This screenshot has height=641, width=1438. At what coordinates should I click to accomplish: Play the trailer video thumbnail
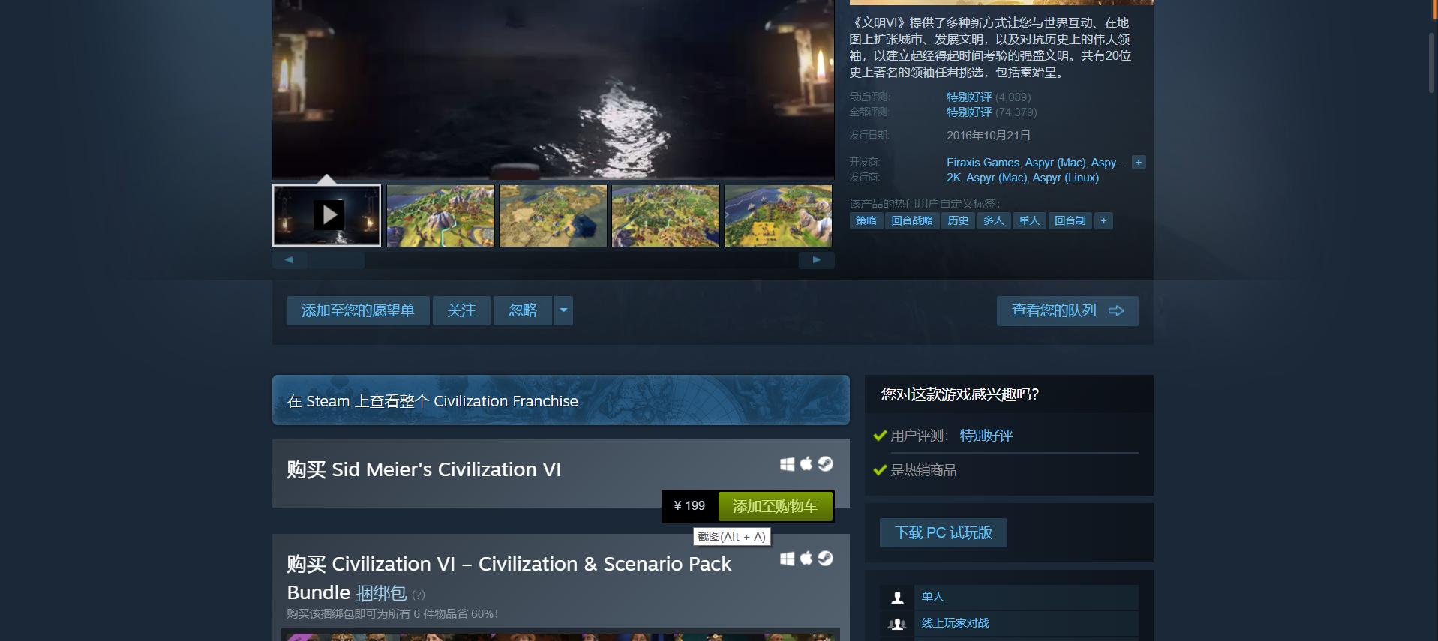326,216
